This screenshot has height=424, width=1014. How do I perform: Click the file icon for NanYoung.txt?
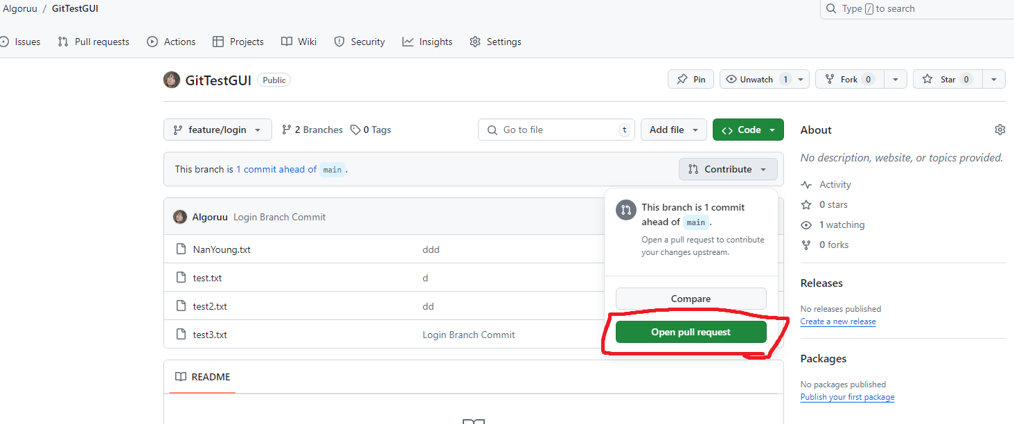(181, 249)
